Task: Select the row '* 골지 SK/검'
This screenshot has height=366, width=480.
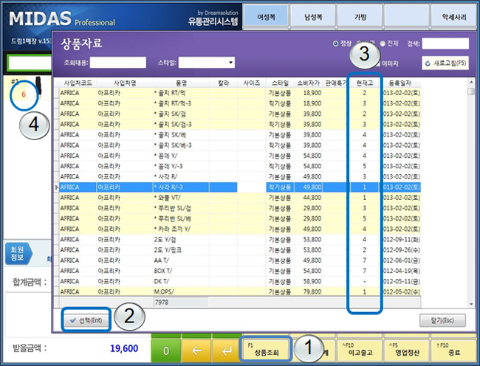Action: click(x=240, y=114)
